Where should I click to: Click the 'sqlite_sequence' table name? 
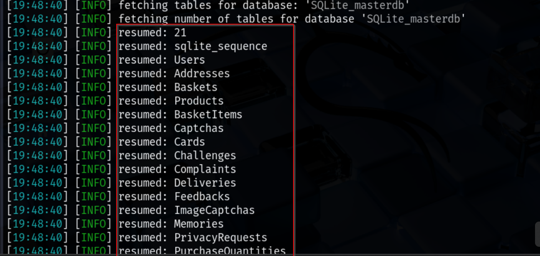click(x=220, y=47)
